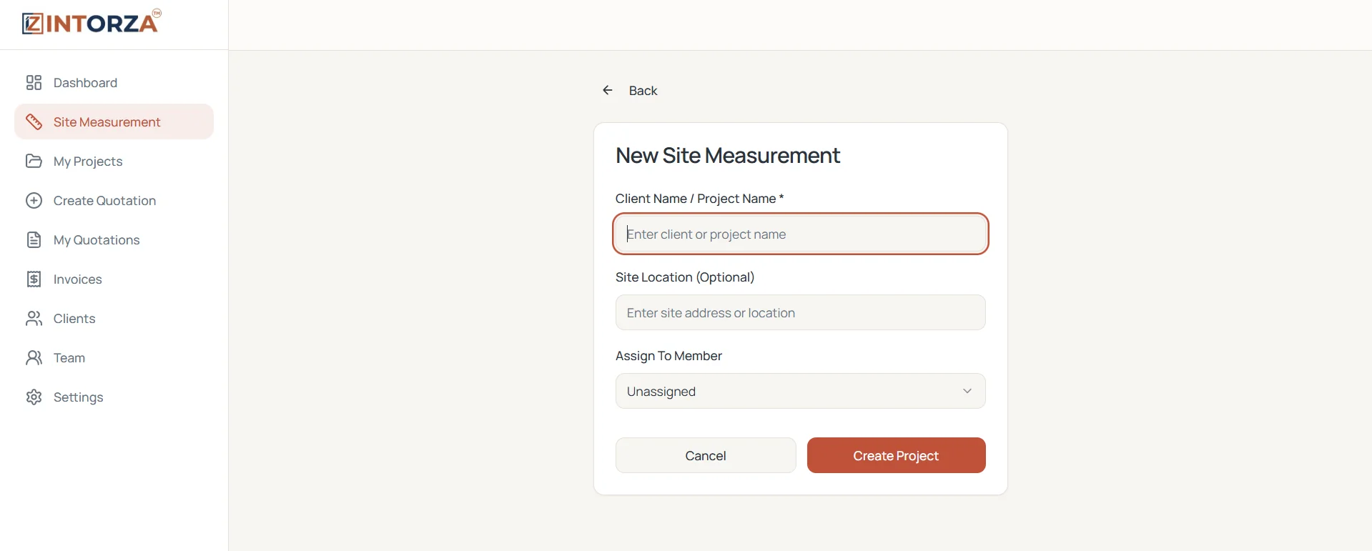Open Create Quotation page
1372x551 pixels.
114,201
